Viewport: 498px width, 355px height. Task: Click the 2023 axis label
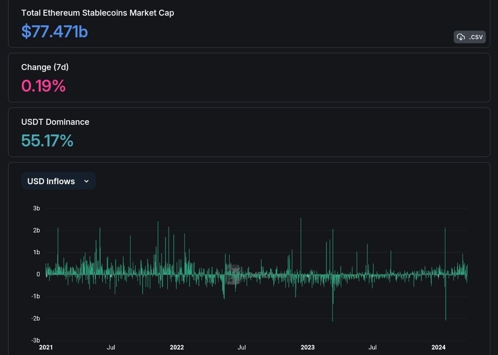[x=308, y=348]
